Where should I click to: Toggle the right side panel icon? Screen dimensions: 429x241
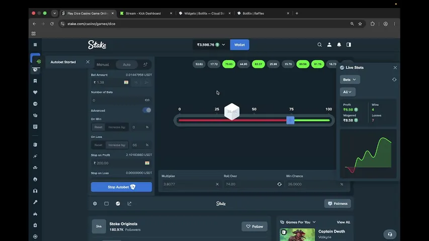(x=349, y=45)
